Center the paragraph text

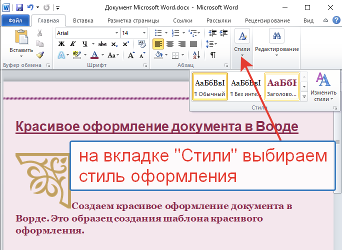170,44
